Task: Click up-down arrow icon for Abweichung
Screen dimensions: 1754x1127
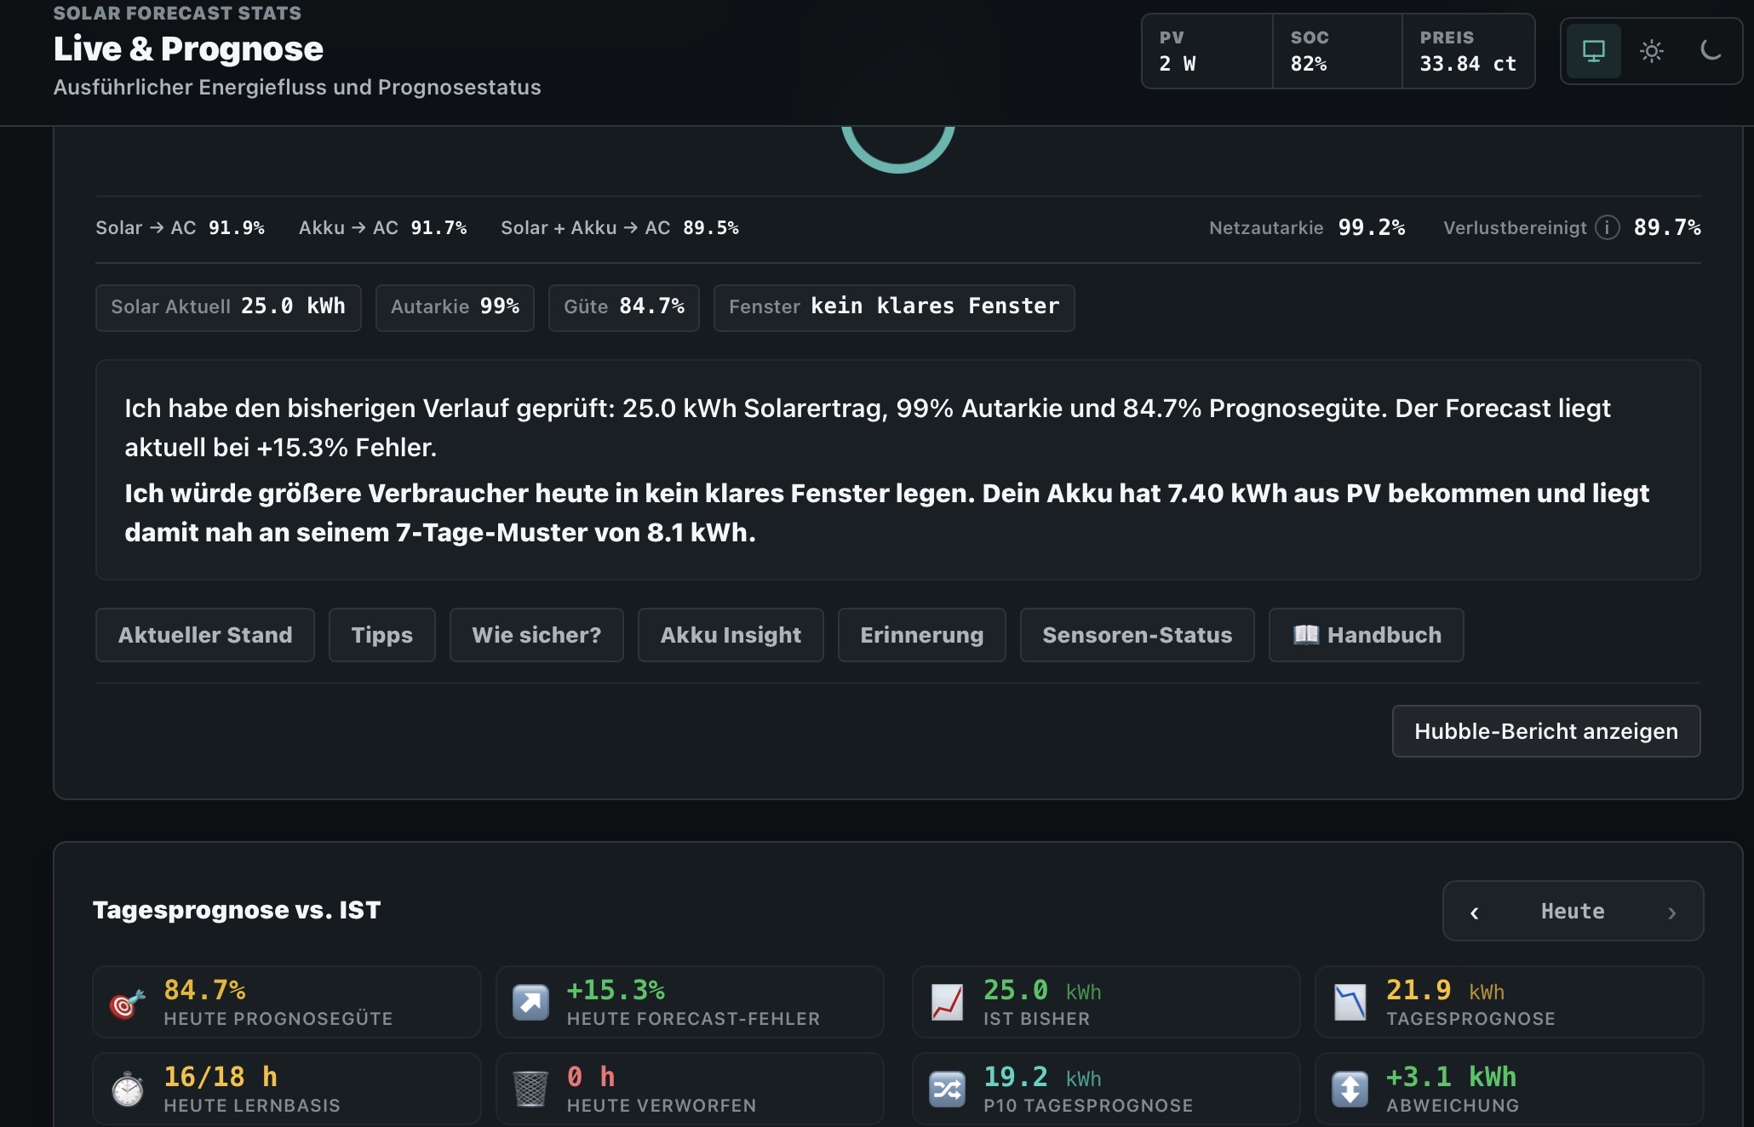Action: point(1350,1090)
